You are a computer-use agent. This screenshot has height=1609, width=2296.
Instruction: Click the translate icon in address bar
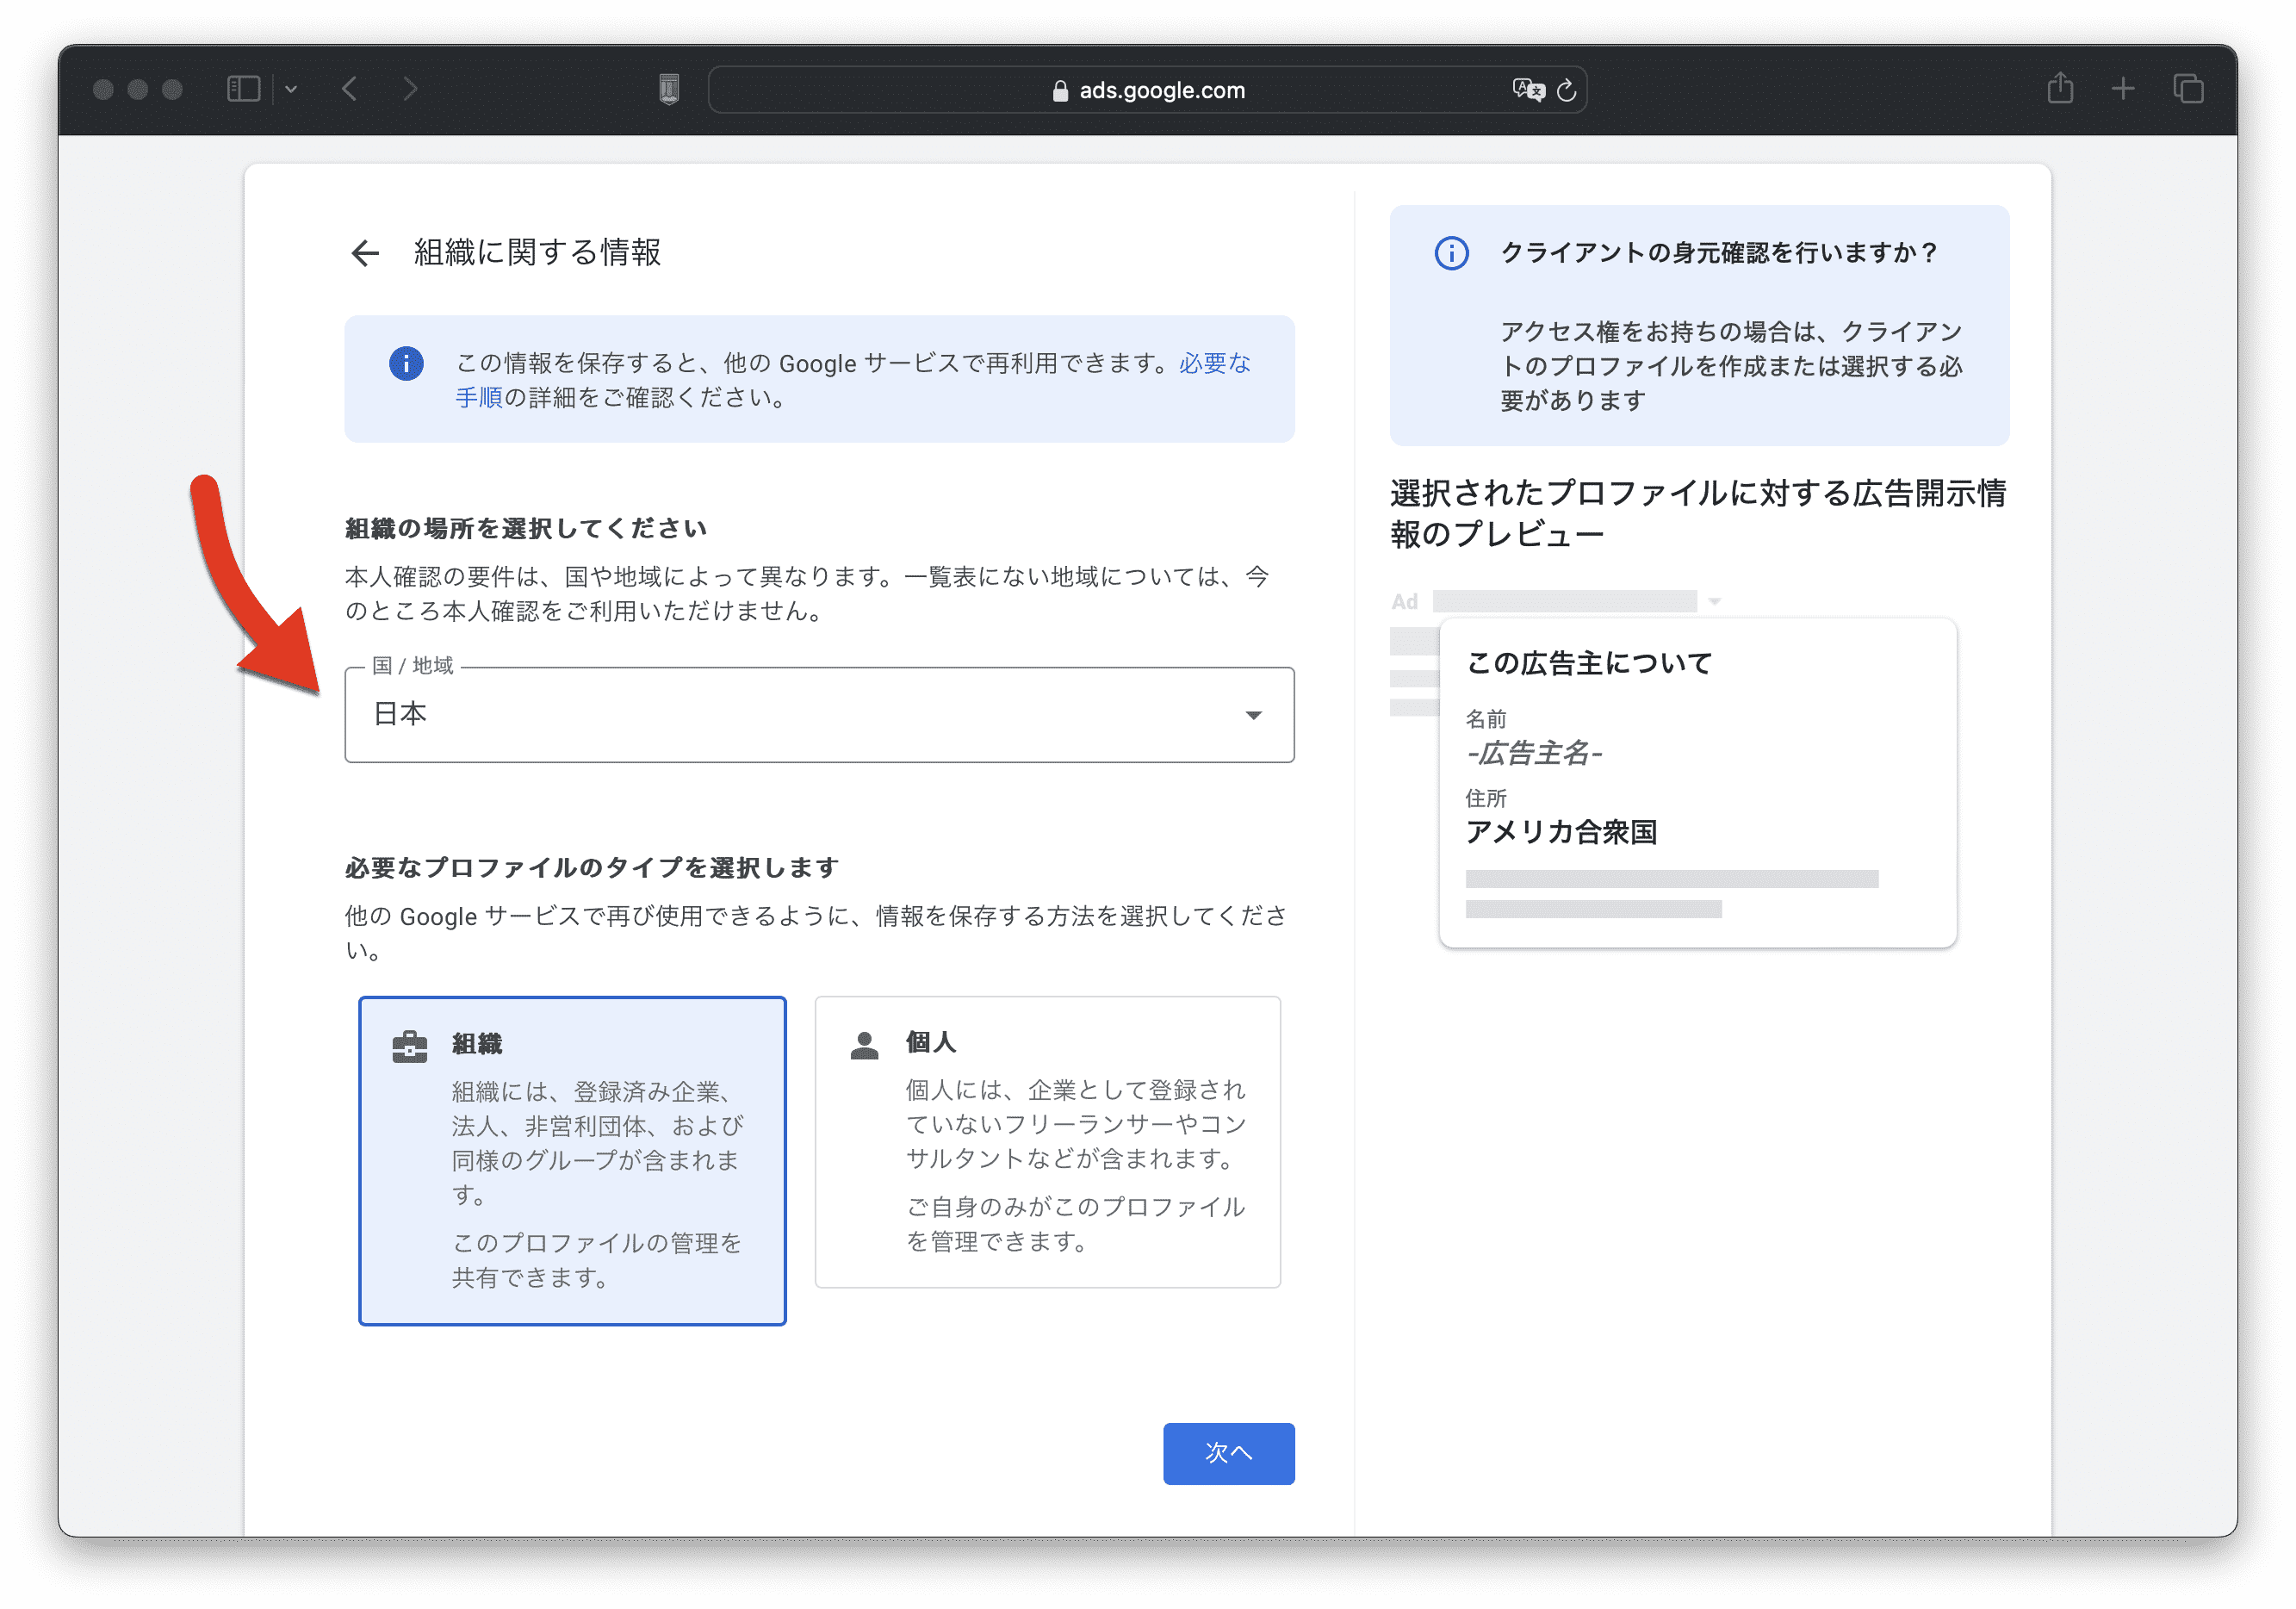click(x=1527, y=90)
